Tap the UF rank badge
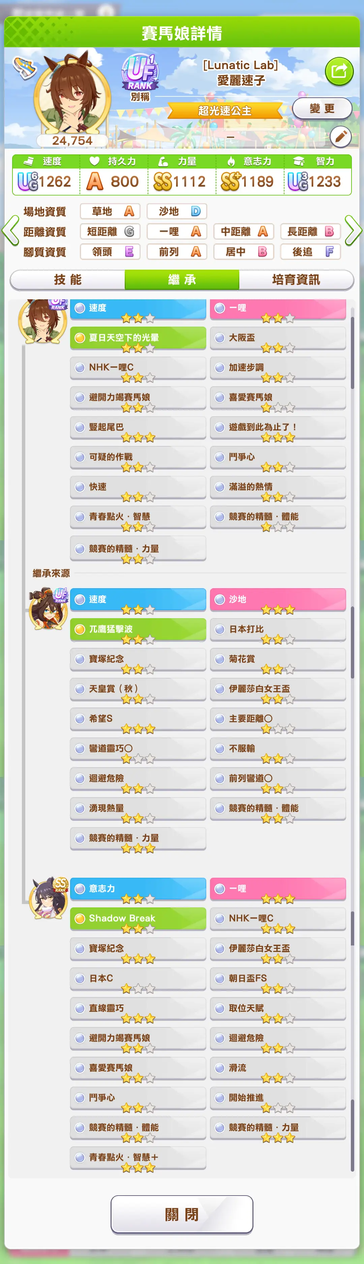 pyautogui.click(x=141, y=72)
